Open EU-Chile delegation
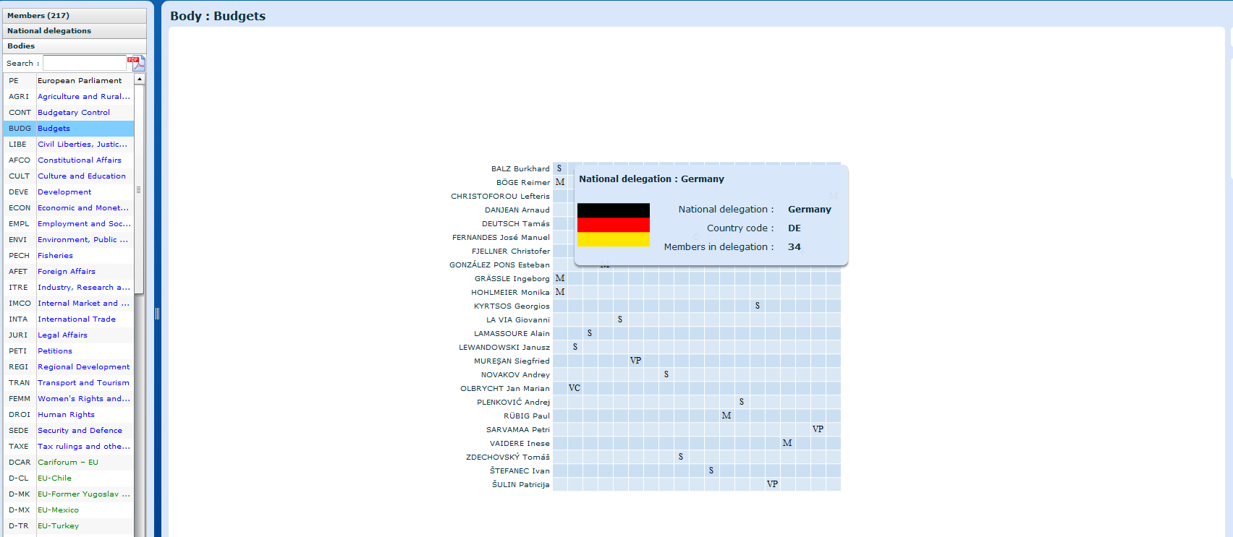The image size is (1233, 537). point(69,478)
